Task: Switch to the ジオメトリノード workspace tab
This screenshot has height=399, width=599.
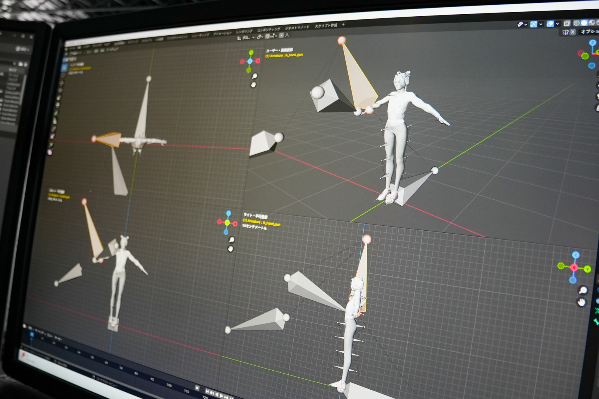Action: (297, 27)
